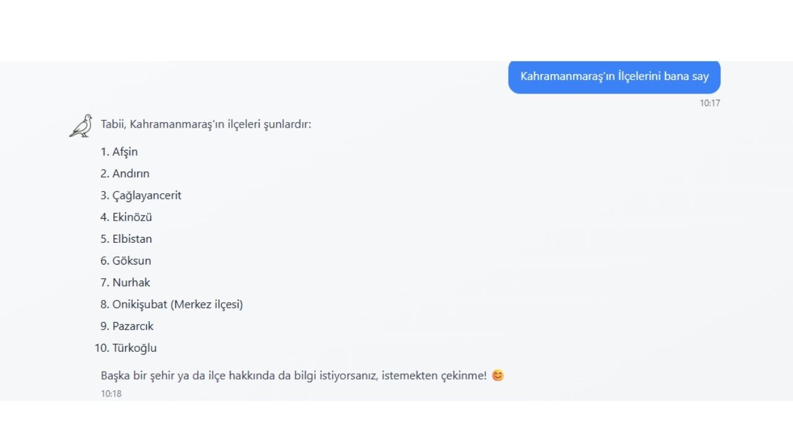Image resolution: width=793 pixels, height=446 pixels.
Task: Select the Afşin list item
Action: [125, 152]
